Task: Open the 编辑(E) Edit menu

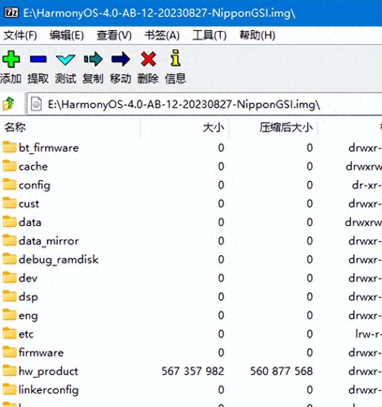Action: (x=67, y=35)
